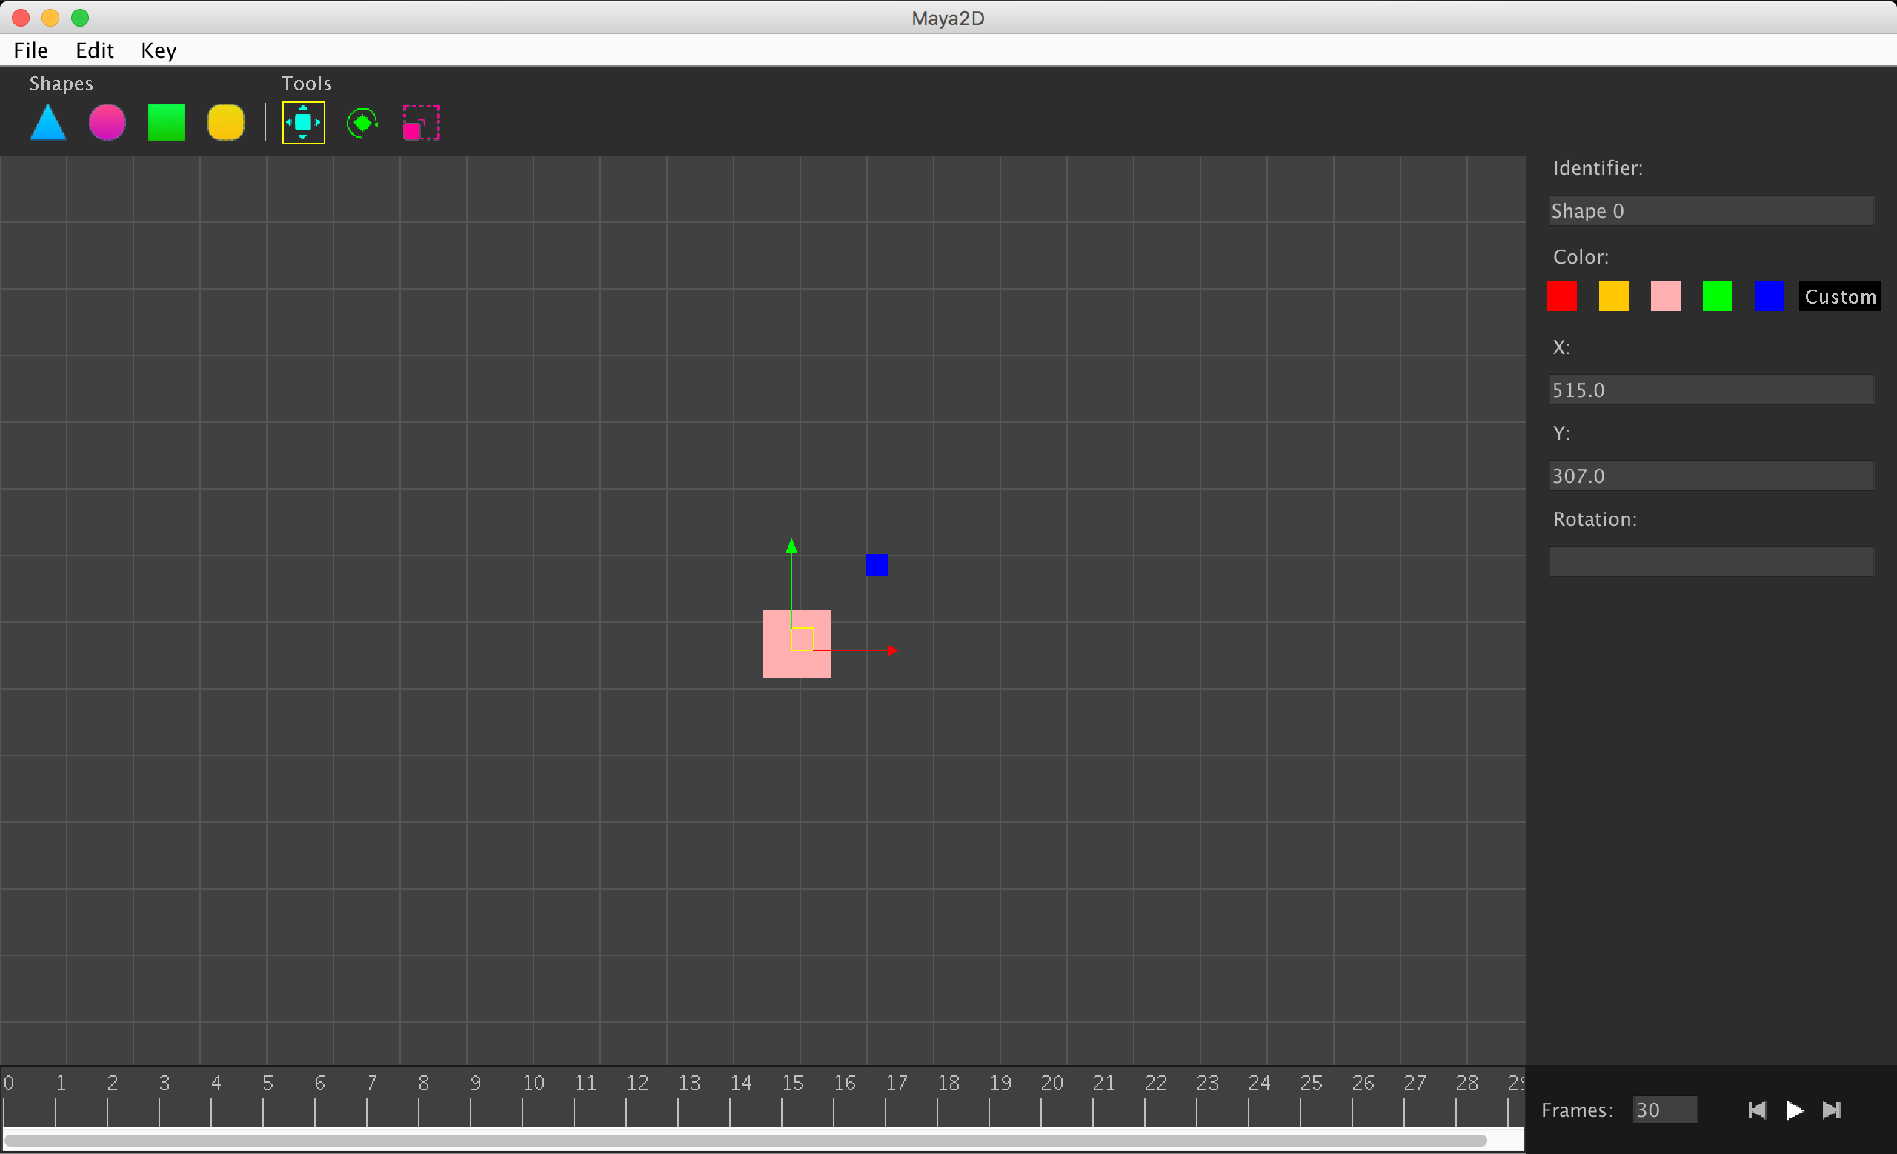Select the small blue square on canvas
Screen dimensions: 1897x1154
(876, 565)
